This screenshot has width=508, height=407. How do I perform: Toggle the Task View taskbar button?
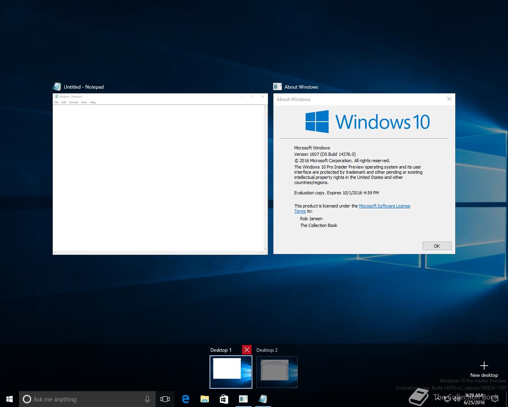[165, 399]
